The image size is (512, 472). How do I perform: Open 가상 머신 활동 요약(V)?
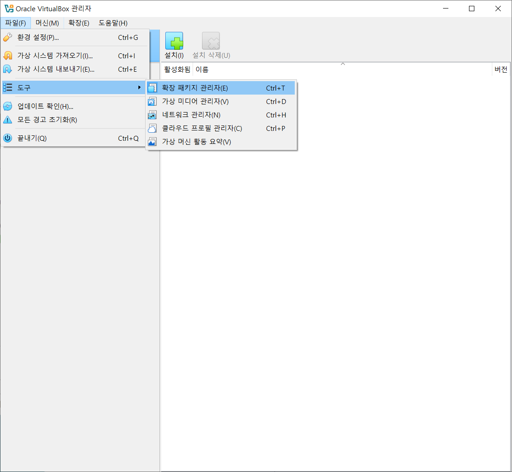pos(221,142)
